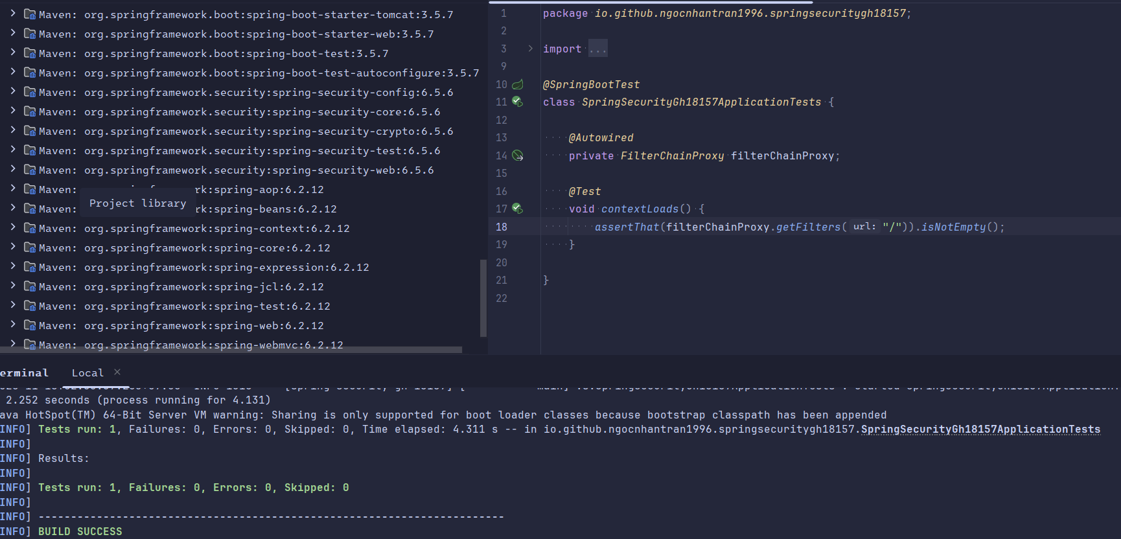
Task: Close the Local terminal tab
Action: (x=117, y=372)
